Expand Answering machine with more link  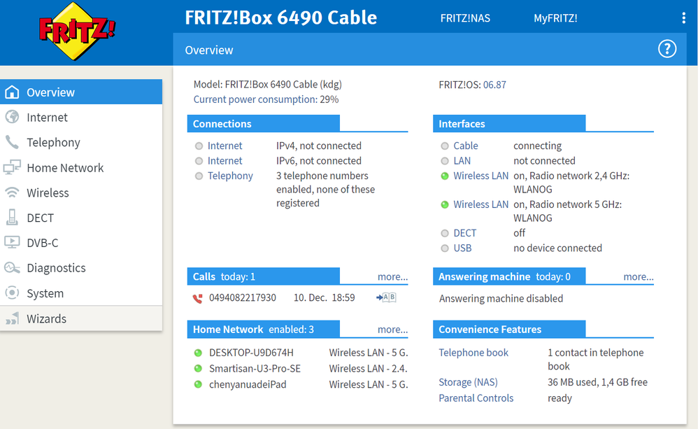638,276
